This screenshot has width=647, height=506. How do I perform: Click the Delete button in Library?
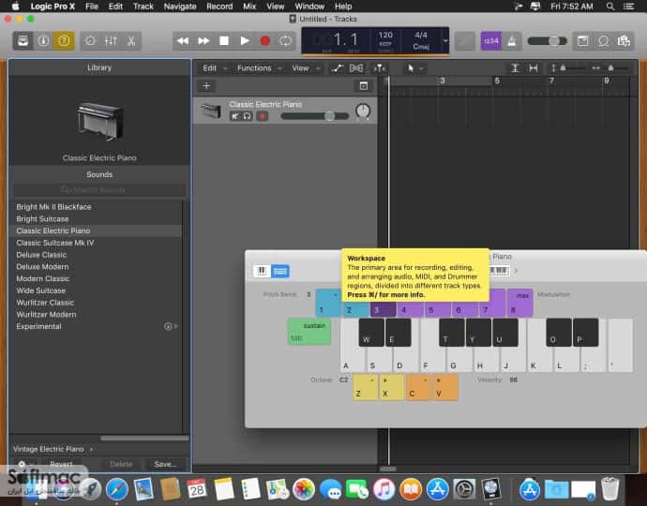tap(121, 464)
